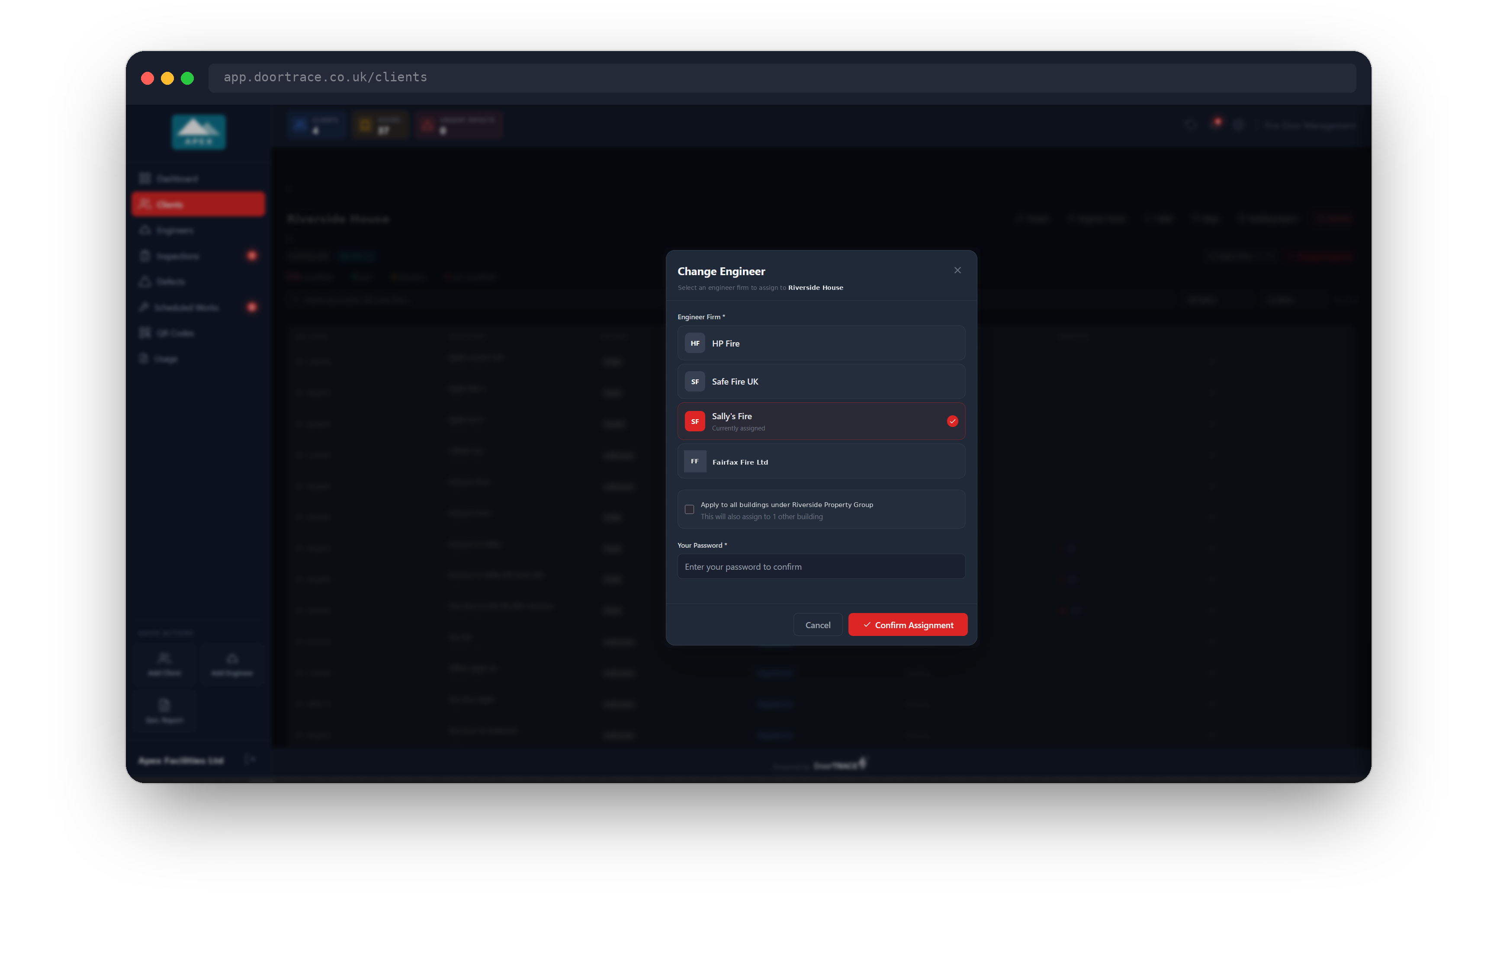Focus the Your Password input field
The image size is (1497, 963).
pyautogui.click(x=820, y=567)
